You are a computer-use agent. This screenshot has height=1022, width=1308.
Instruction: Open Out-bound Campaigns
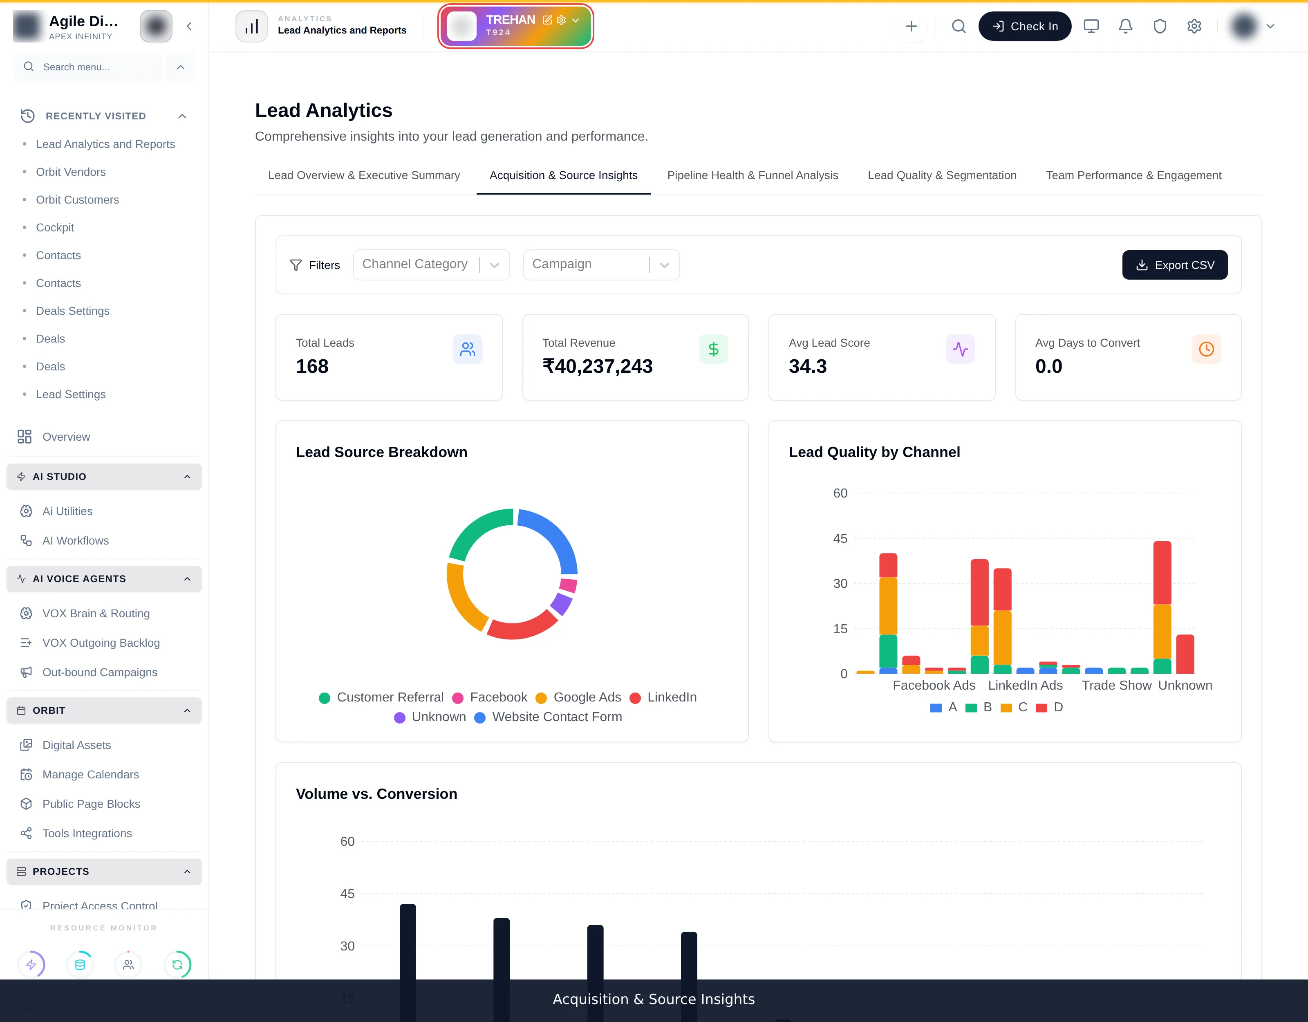click(104, 672)
